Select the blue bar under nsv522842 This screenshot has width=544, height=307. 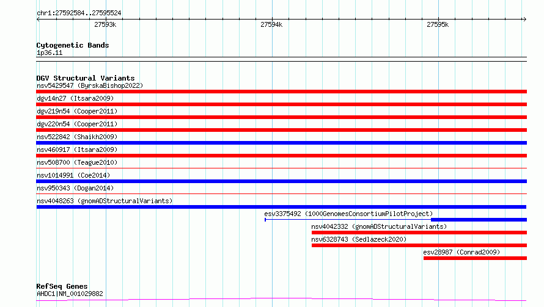[281, 143]
